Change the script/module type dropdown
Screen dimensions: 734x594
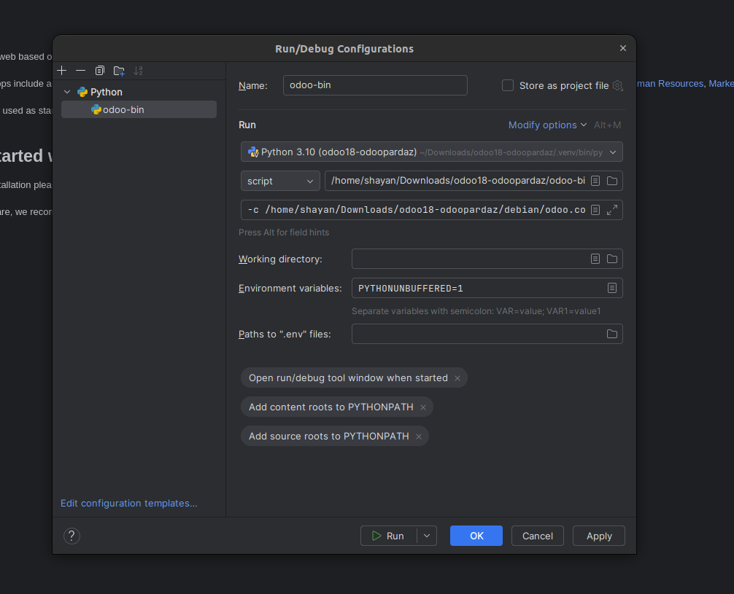(x=280, y=181)
